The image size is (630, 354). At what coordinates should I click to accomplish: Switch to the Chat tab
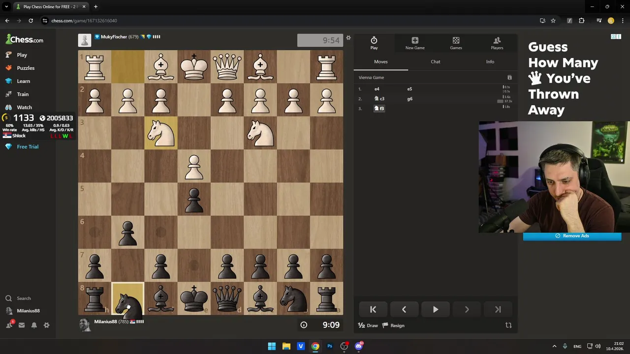pos(436,61)
